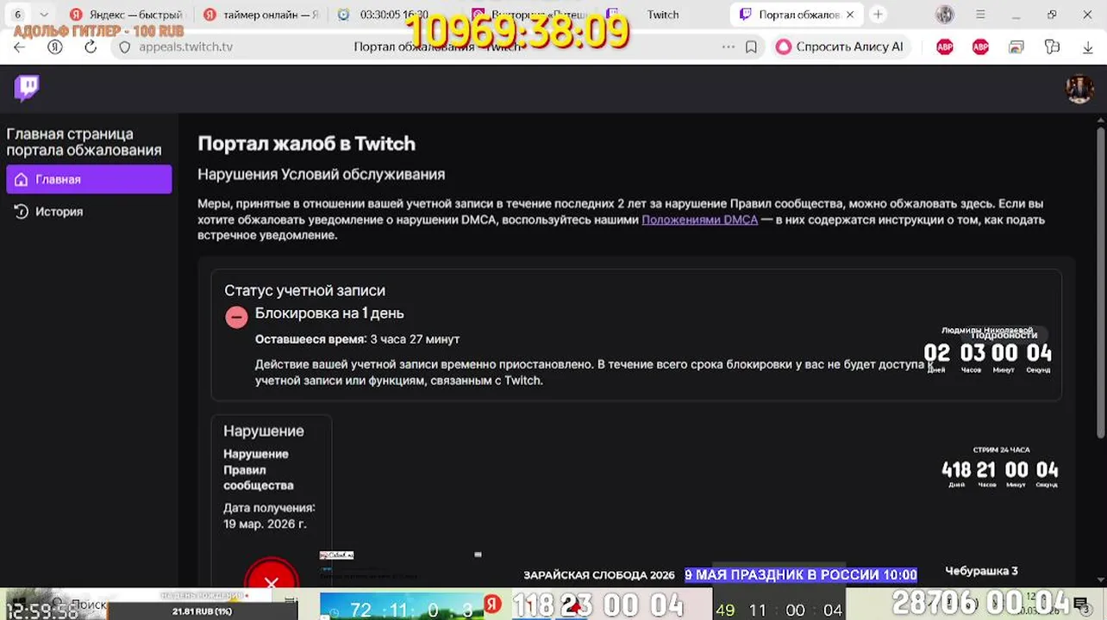Click the 'Нарушение Правил сообщества' text
Image resolution: width=1107 pixels, height=620 pixels.
tap(259, 469)
